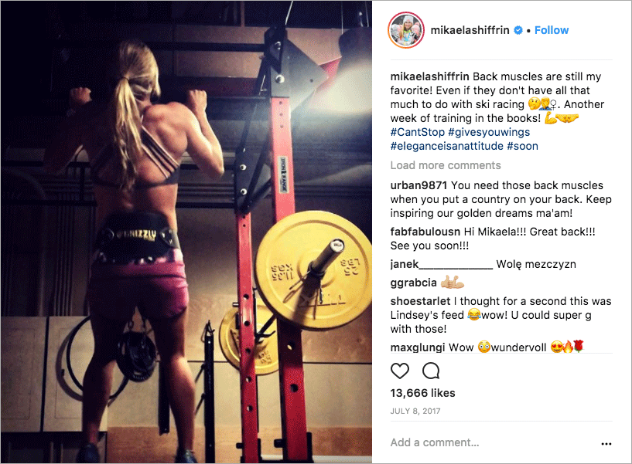Expand Load more comments

(x=446, y=165)
